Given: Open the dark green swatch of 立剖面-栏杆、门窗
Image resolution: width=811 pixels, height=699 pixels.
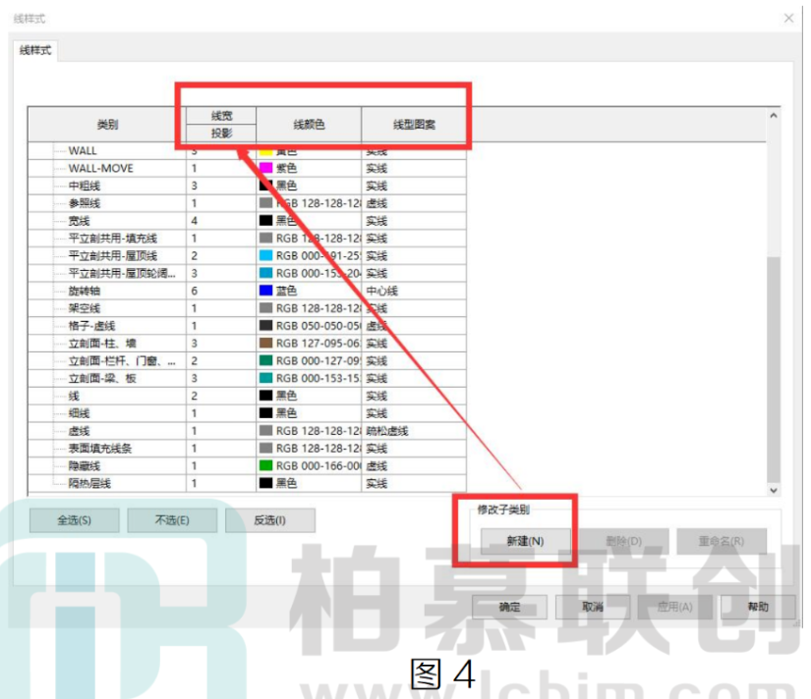Looking at the screenshot, I should [265, 360].
